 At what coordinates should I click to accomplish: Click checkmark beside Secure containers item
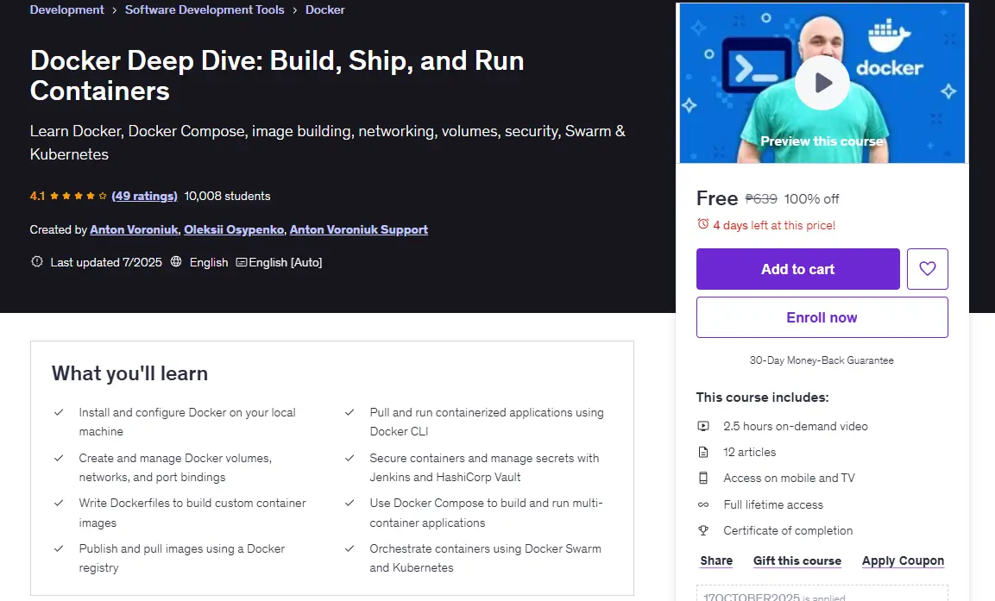(x=349, y=459)
